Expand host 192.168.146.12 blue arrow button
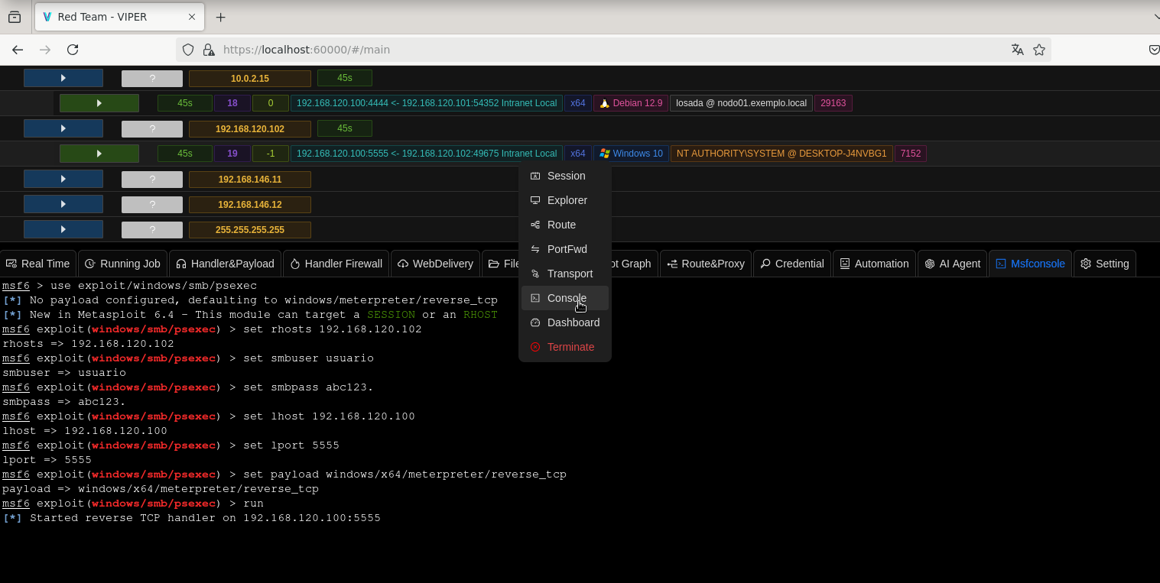The width and height of the screenshot is (1160, 583). coord(63,204)
